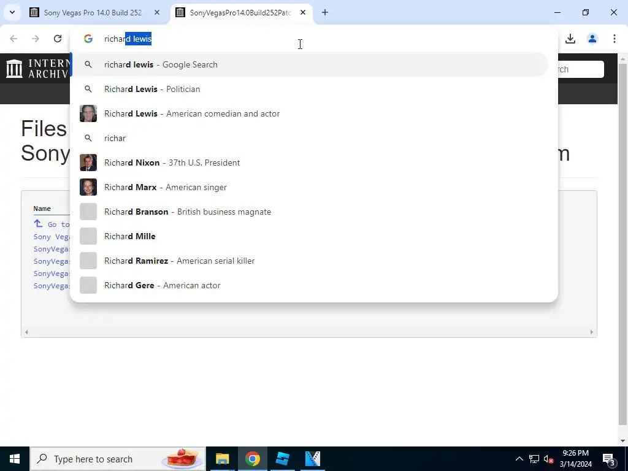The height and width of the screenshot is (471, 628).
Task: Choose Richard Lewis American comedian suggestion
Action: tap(309, 113)
